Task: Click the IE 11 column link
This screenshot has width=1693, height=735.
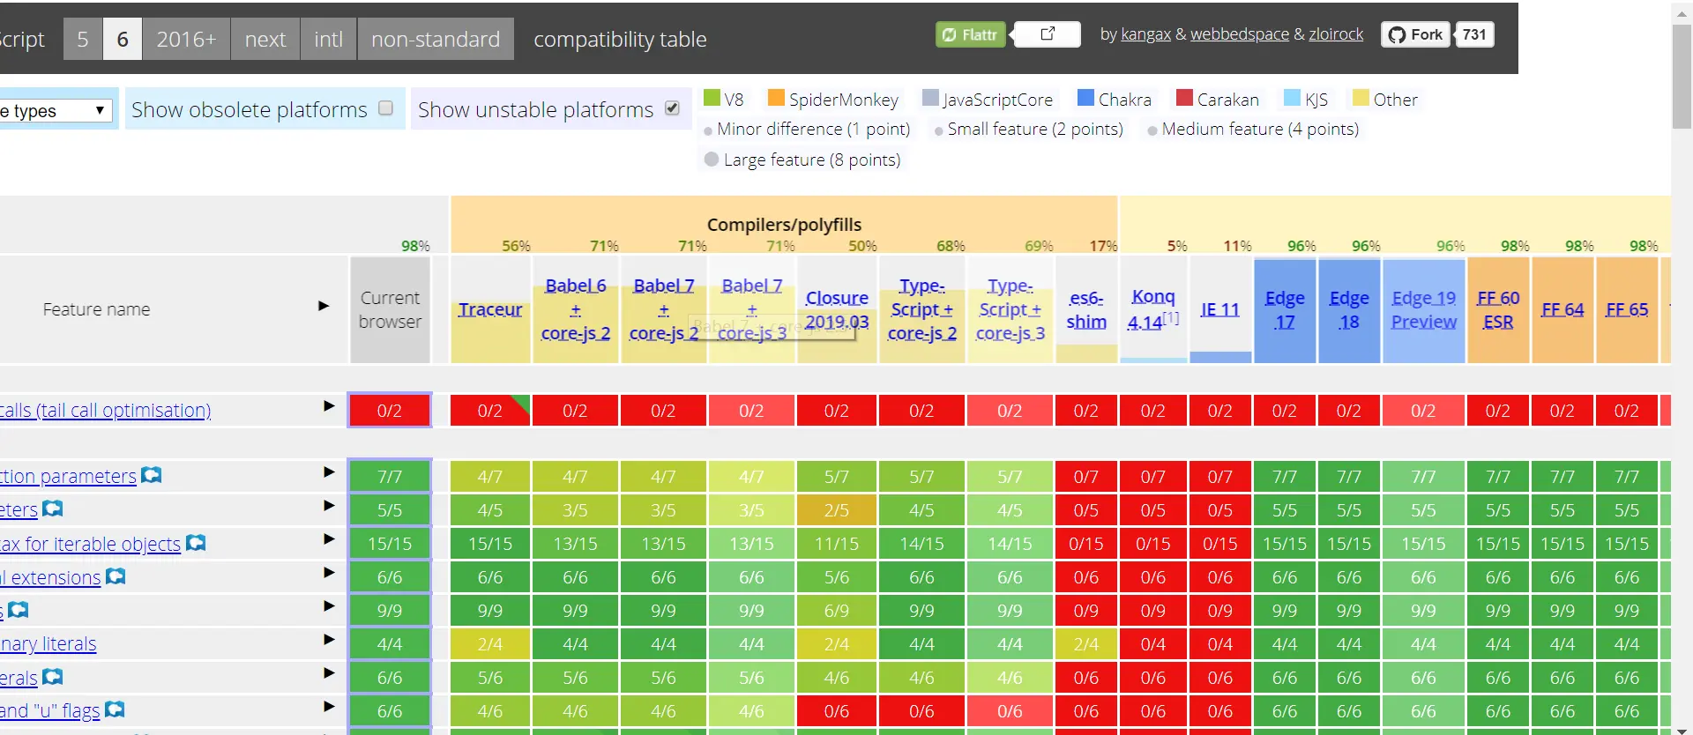Action: (x=1220, y=309)
